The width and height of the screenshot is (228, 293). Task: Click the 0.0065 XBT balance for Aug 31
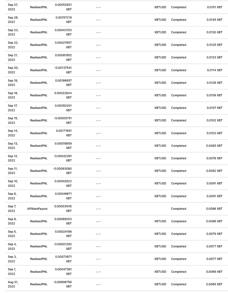(x=214, y=284)
